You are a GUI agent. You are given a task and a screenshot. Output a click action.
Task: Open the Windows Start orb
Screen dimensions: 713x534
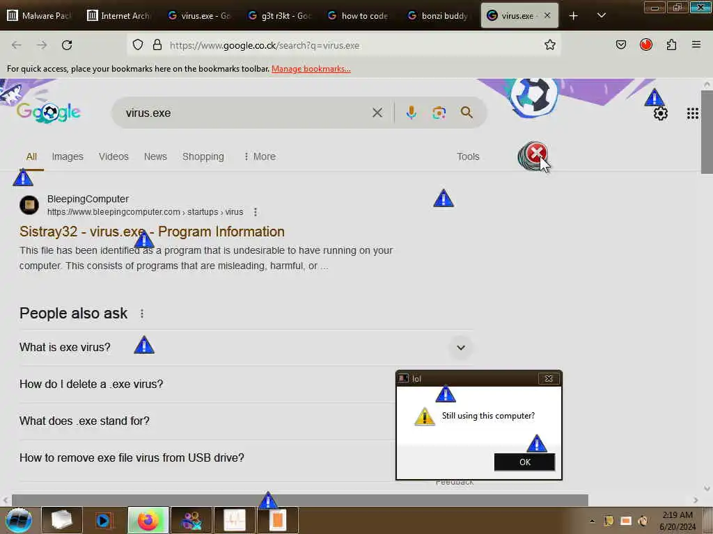pyautogui.click(x=19, y=520)
